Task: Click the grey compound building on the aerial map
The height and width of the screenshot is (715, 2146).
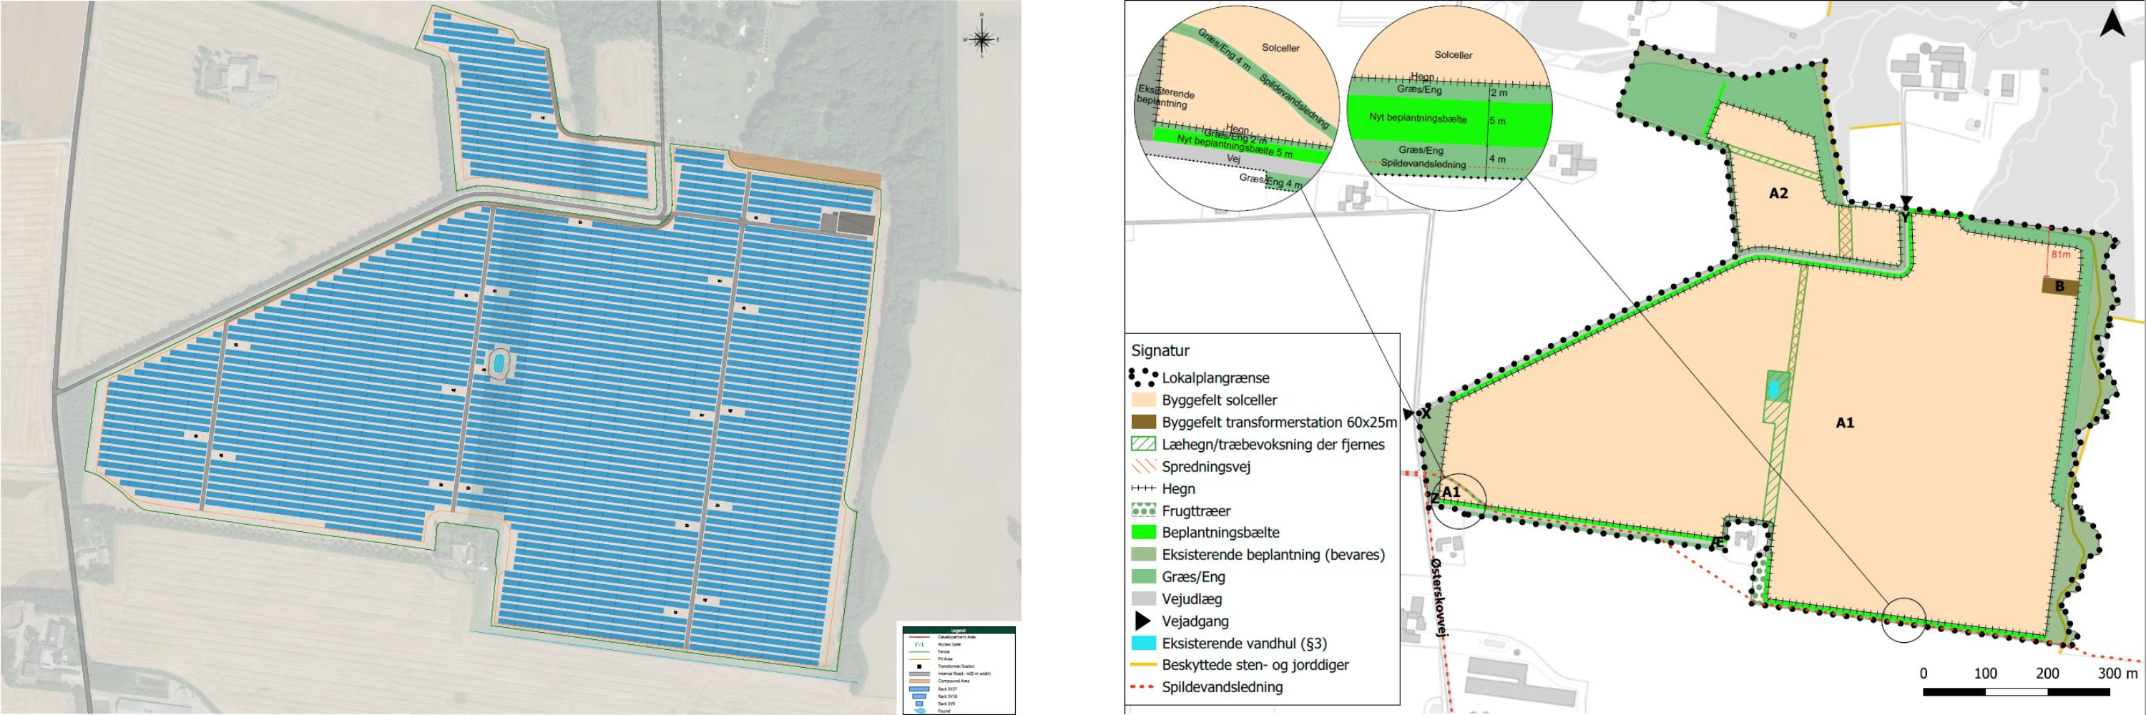Action: (856, 224)
